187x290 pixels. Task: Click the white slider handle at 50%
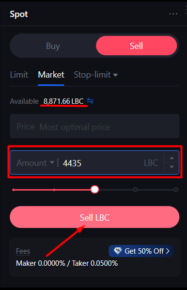(x=94, y=190)
